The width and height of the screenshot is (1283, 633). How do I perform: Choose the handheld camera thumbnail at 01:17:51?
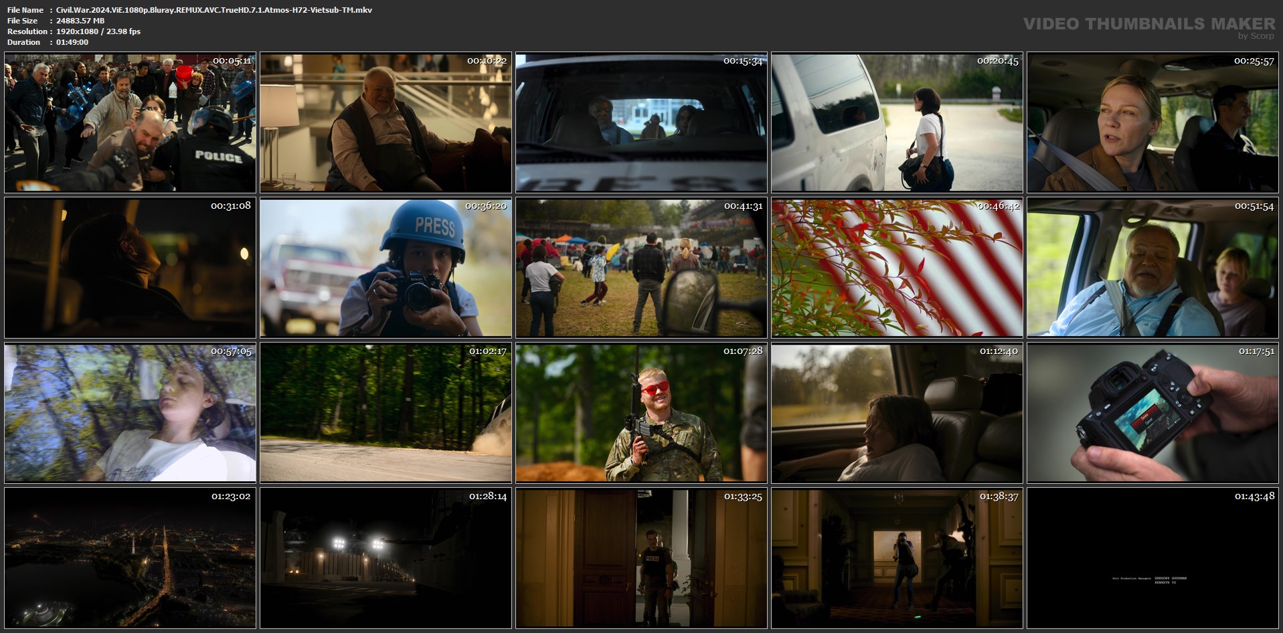click(x=1153, y=414)
